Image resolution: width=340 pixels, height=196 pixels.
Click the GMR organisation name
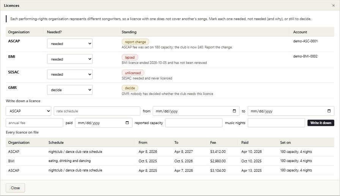pos(13,88)
